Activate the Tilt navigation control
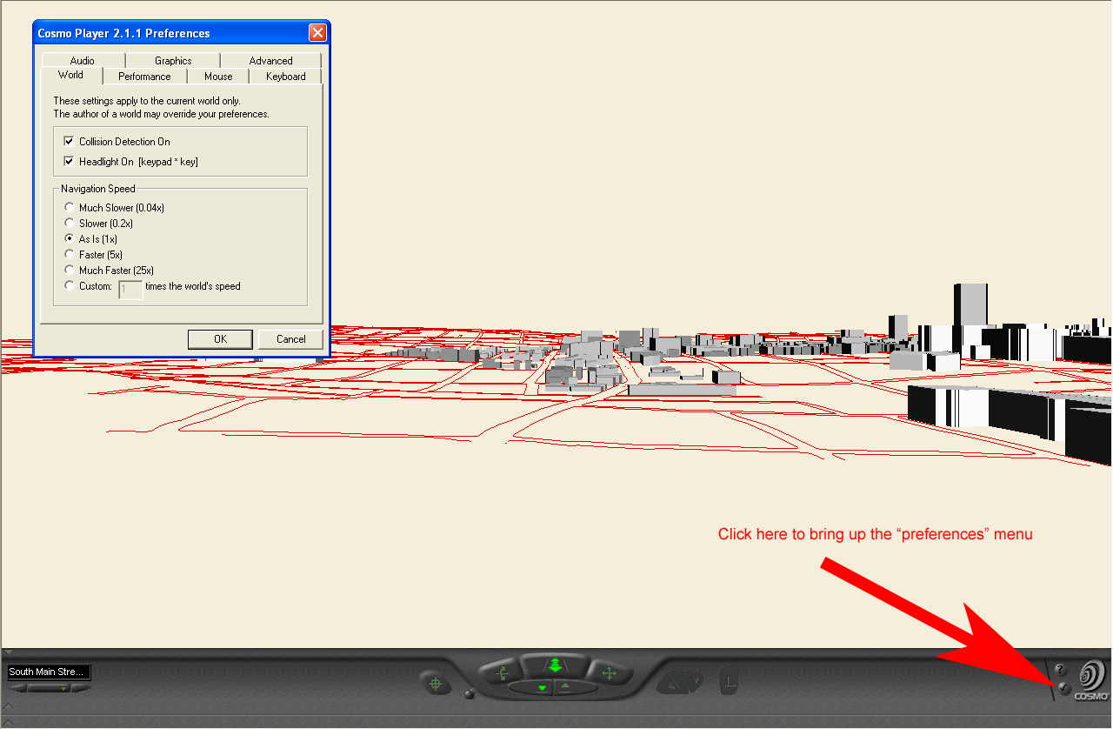 point(502,672)
